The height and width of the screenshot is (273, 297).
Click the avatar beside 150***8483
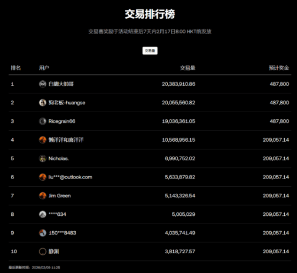[x=43, y=233]
